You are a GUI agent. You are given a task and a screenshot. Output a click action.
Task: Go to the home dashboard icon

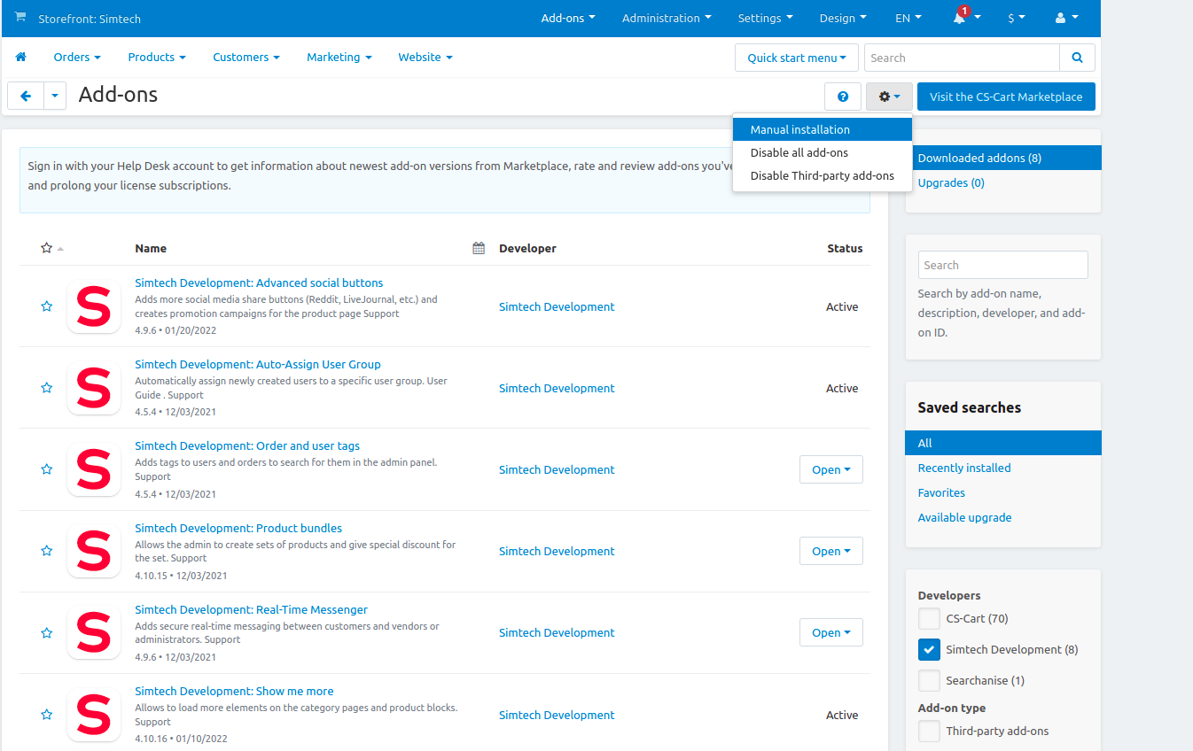(21, 57)
